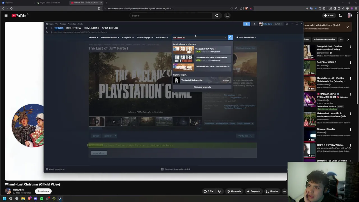The width and height of the screenshot is (359, 202).
Task: Search YouTube with voice microphone
Action: coord(227,16)
